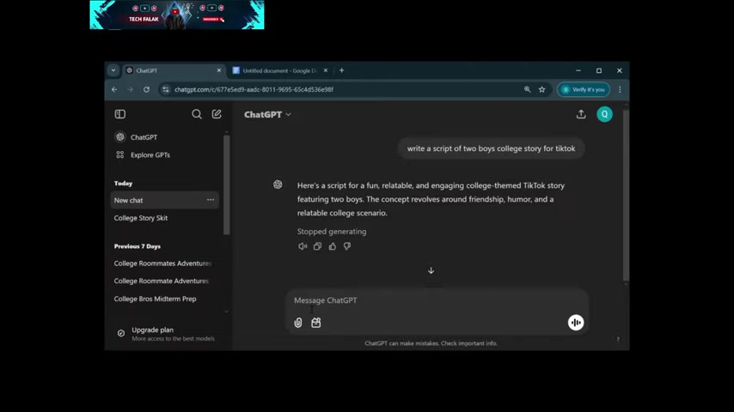Image resolution: width=734 pixels, height=412 pixels.
Task: Open Explore GPTs from sidebar
Action: (x=143, y=154)
